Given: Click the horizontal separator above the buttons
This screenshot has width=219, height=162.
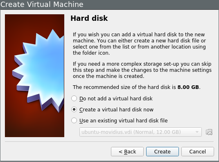Looking at the screenshot, I should [109, 142].
